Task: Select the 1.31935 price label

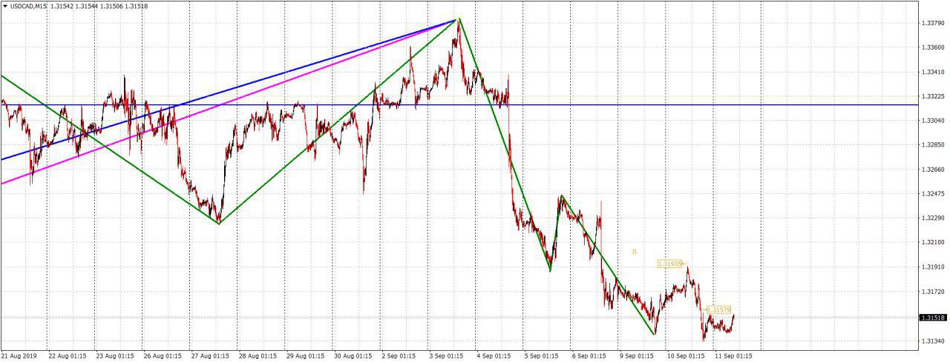Action: (x=669, y=264)
